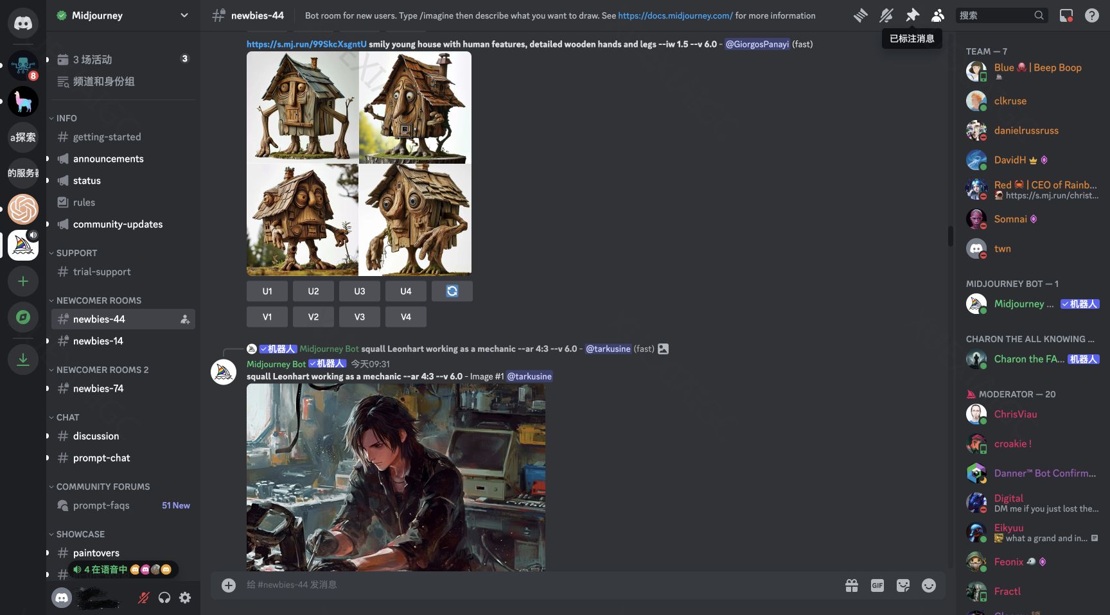This screenshot has height=615, width=1110.
Task: Open the s.mj.run/99SkcXsgntU link
Action: point(306,44)
